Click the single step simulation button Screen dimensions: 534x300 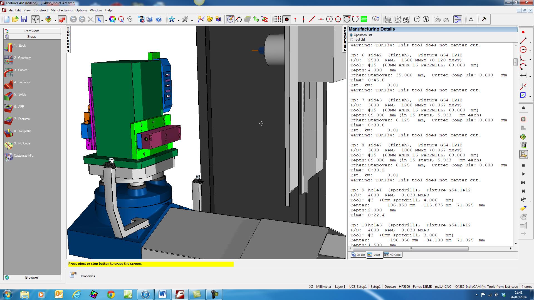pyautogui.click(x=523, y=191)
